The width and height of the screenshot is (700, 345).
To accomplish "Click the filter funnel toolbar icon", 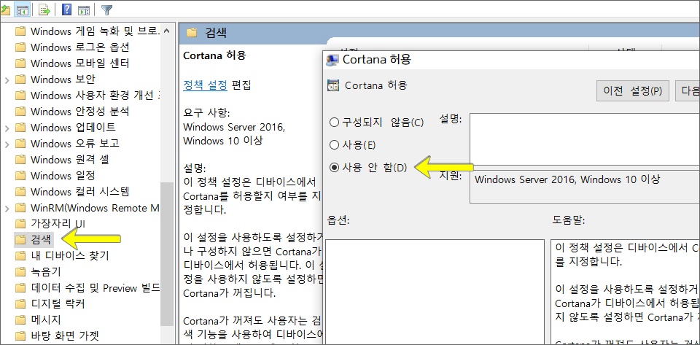I will point(106,9).
